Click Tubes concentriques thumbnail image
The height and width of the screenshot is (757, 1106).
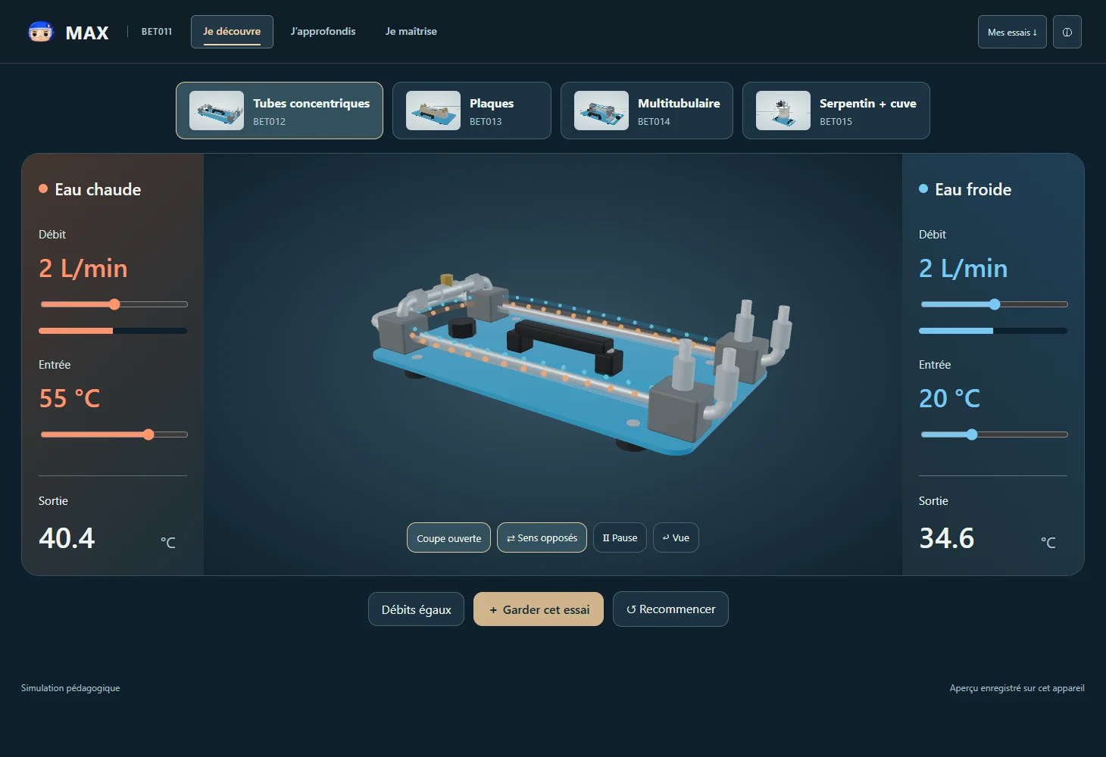217,111
